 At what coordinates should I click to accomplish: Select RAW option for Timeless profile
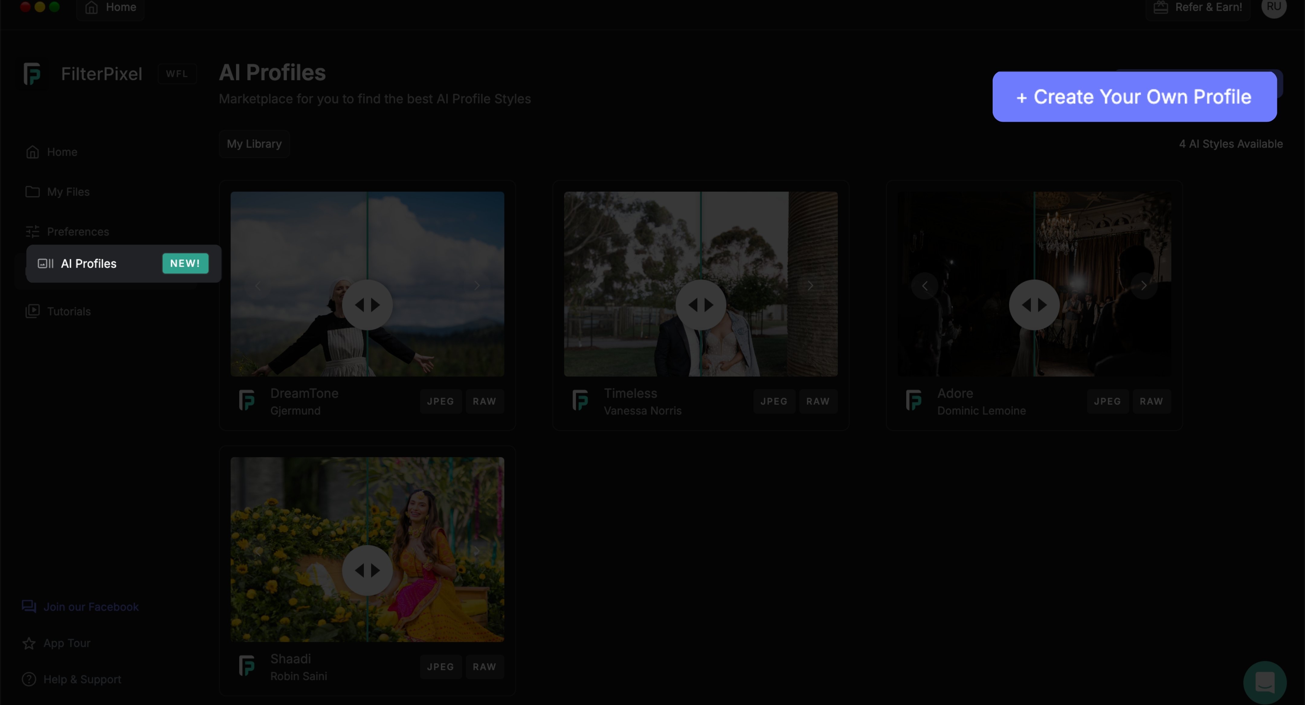point(818,401)
